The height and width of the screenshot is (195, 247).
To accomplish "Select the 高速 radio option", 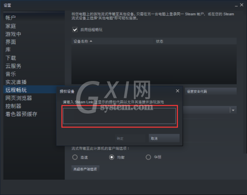I will pyautogui.click(x=75, y=157).
